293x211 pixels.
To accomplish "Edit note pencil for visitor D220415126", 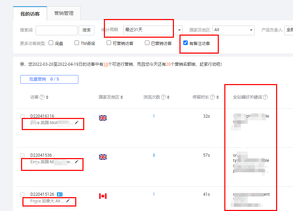I will pos(68,201).
